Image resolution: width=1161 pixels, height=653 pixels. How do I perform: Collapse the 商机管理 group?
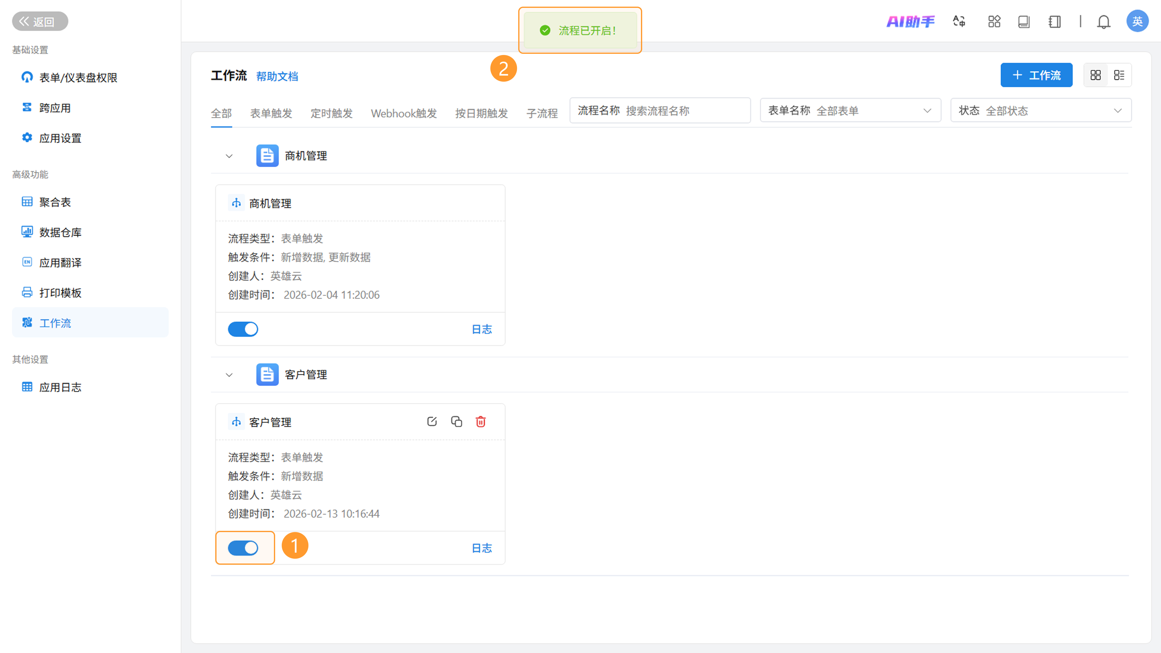tap(229, 156)
